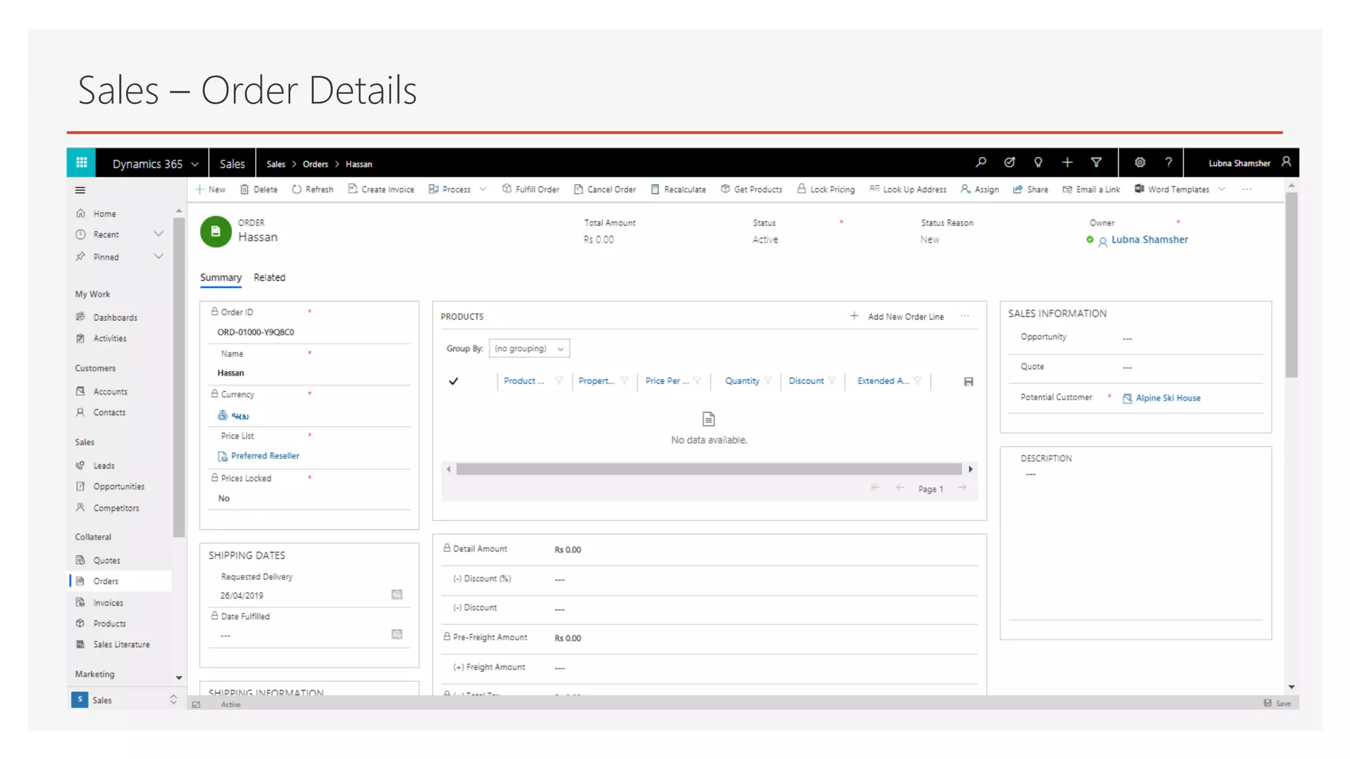Screen dimensions: 1350x759
Task: Click the Products grid horizontal scrollbar
Action: (x=709, y=469)
